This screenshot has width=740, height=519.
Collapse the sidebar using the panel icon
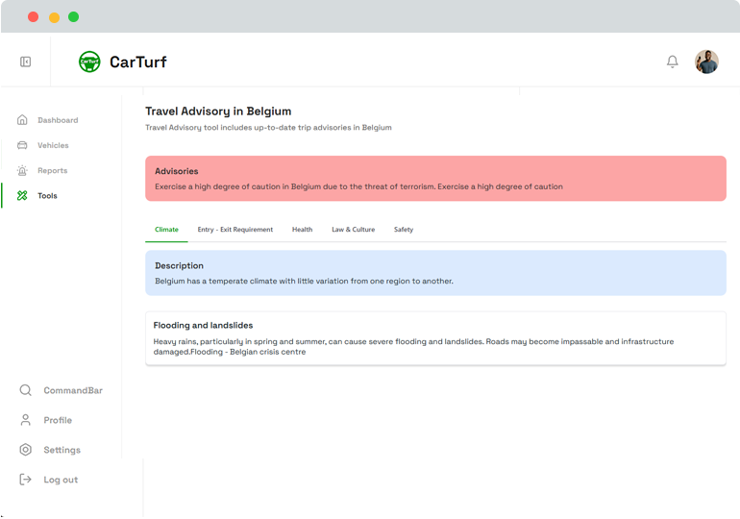point(26,62)
